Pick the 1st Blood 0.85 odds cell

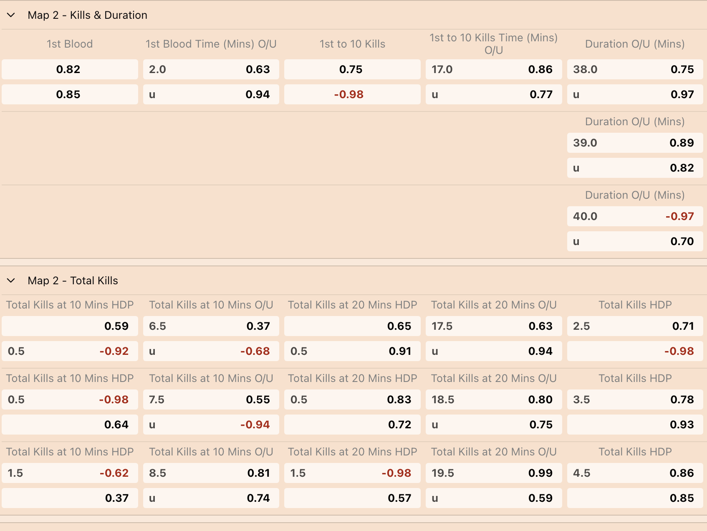[x=70, y=94]
